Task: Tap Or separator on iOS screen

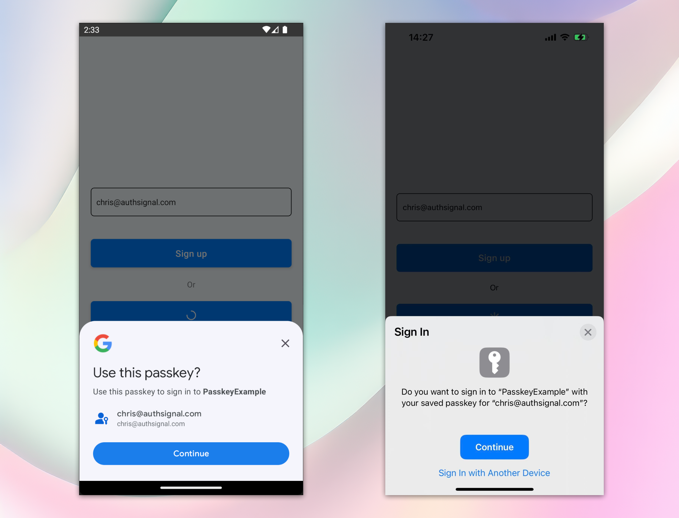Action: click(494, 287)
